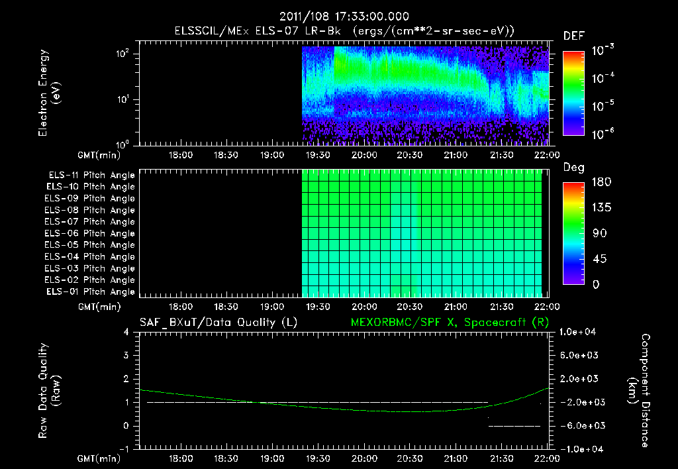Click the 10^0 electron energy tick label
This screenshot has width=678, height=469.
coord(122,144)
